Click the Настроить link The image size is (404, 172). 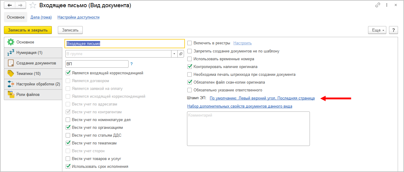point(242,43)
